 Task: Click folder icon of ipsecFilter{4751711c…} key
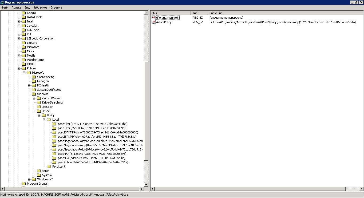[x=54, y=124]
